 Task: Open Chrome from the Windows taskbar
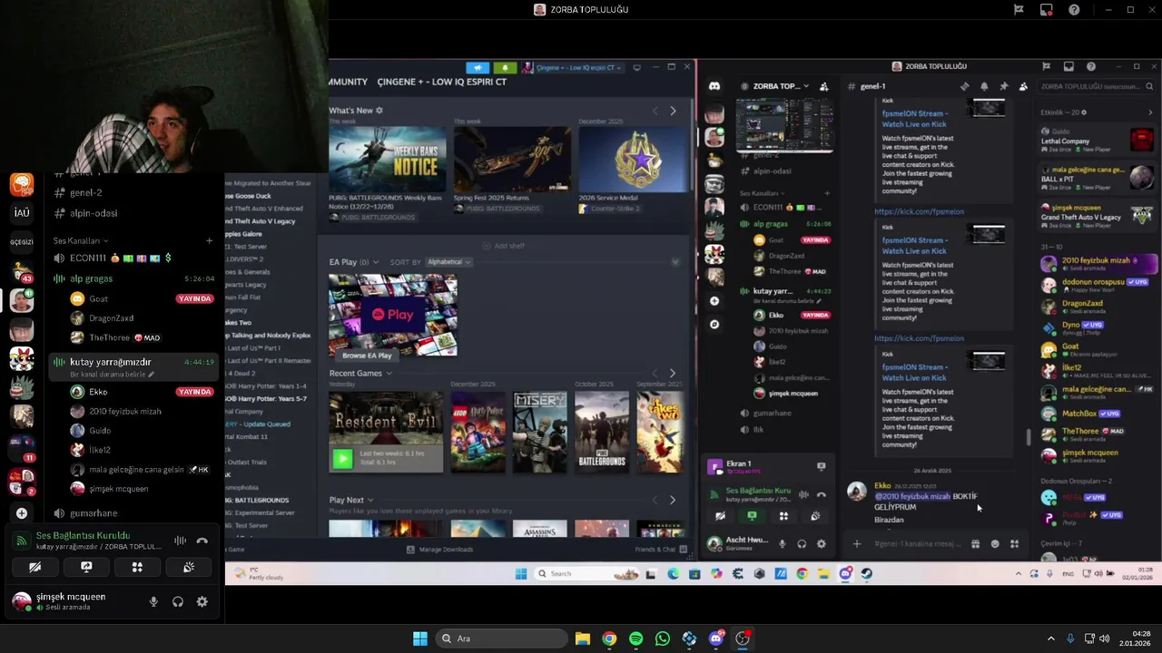tap(609, 638)
